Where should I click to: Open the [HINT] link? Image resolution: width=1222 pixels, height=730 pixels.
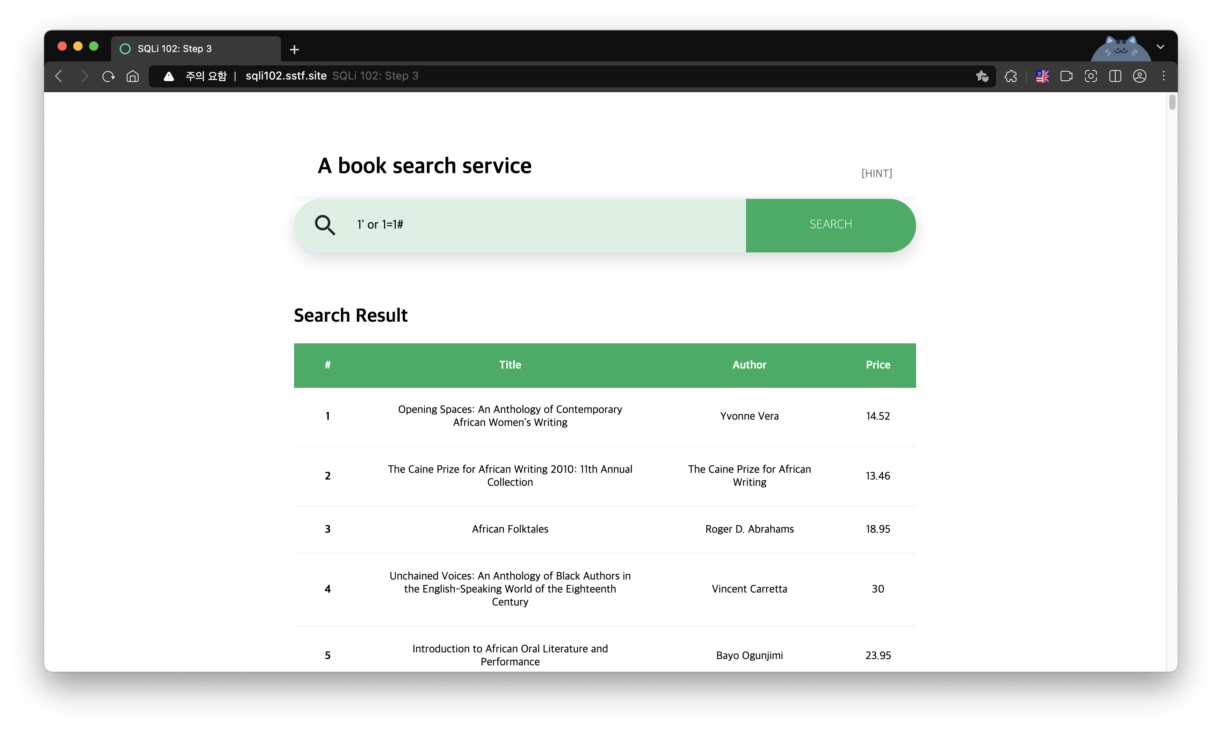pos(876,173)
